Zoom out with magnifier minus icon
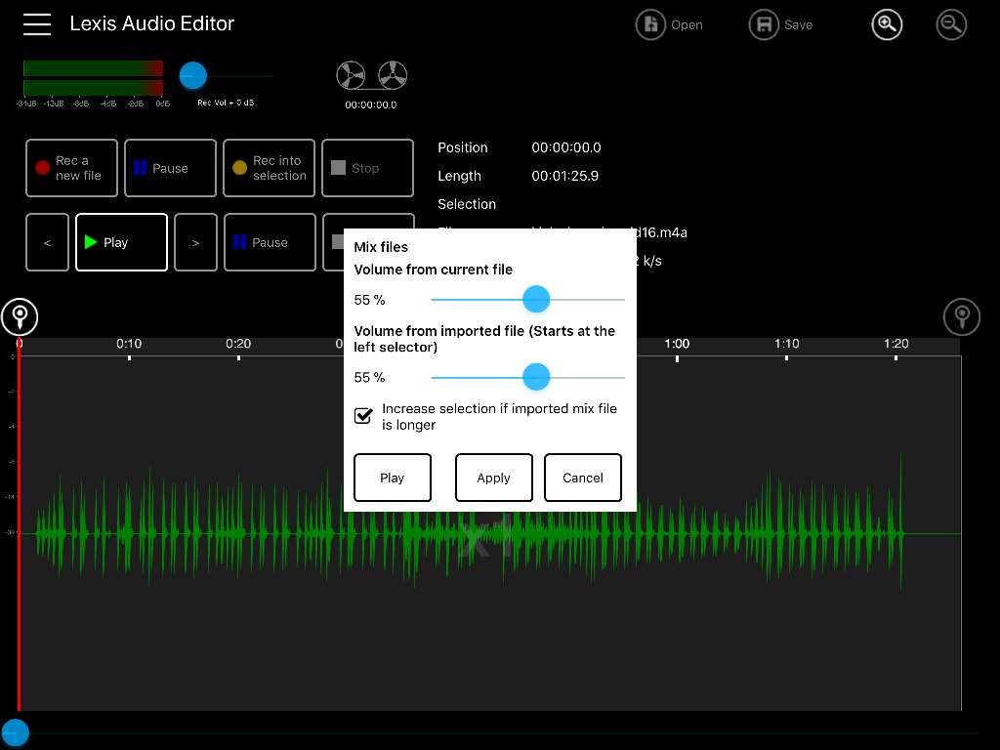Viewport: 1000px width, 750px height. pos(951,24)
